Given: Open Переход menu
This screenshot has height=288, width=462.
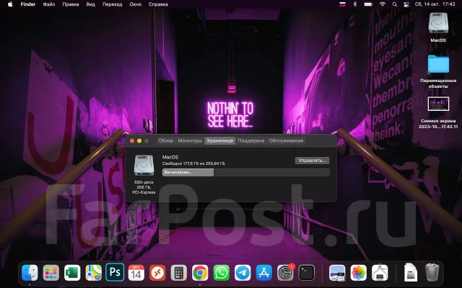Looking at the screenshot, I should click(113, 4).
